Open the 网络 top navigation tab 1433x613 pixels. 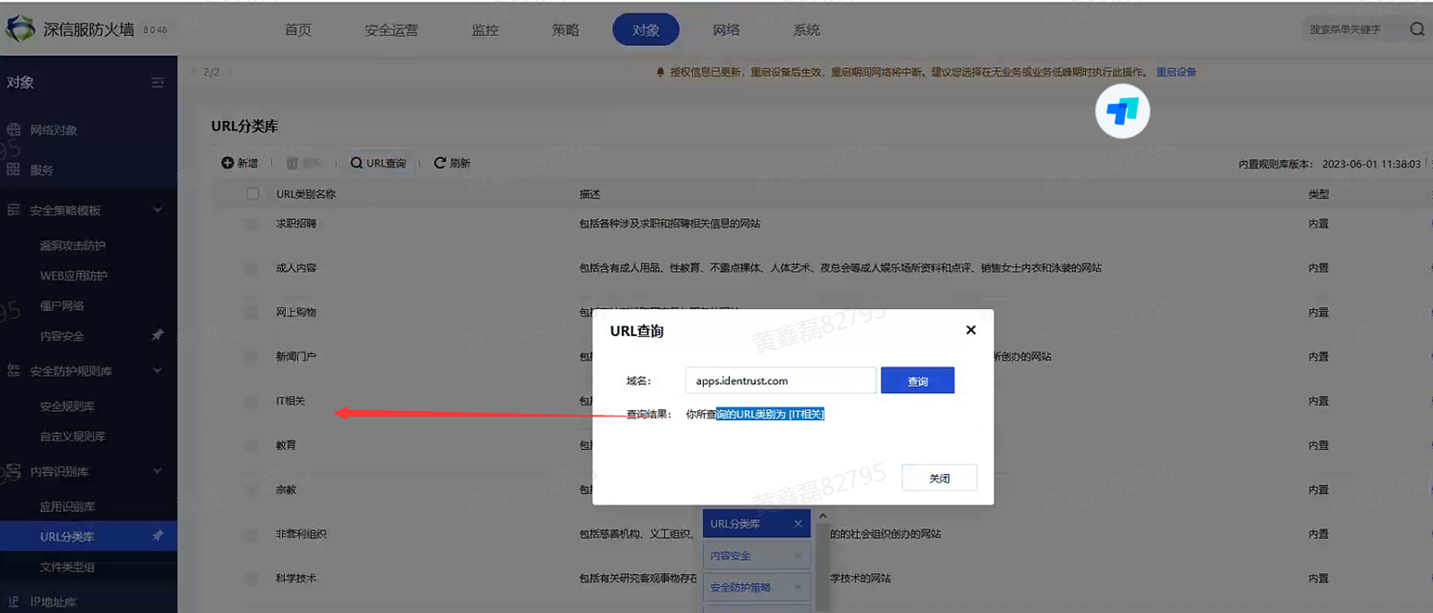point(726,30)
